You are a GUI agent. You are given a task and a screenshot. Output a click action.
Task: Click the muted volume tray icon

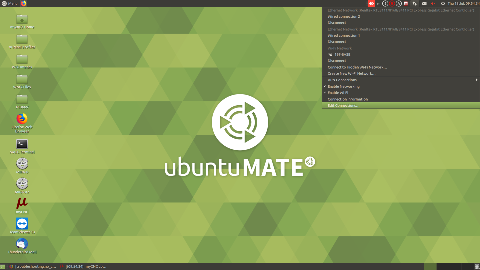point(433,3)
